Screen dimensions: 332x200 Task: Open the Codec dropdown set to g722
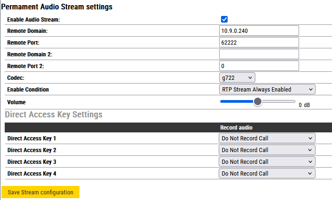[x=237, y=77]
